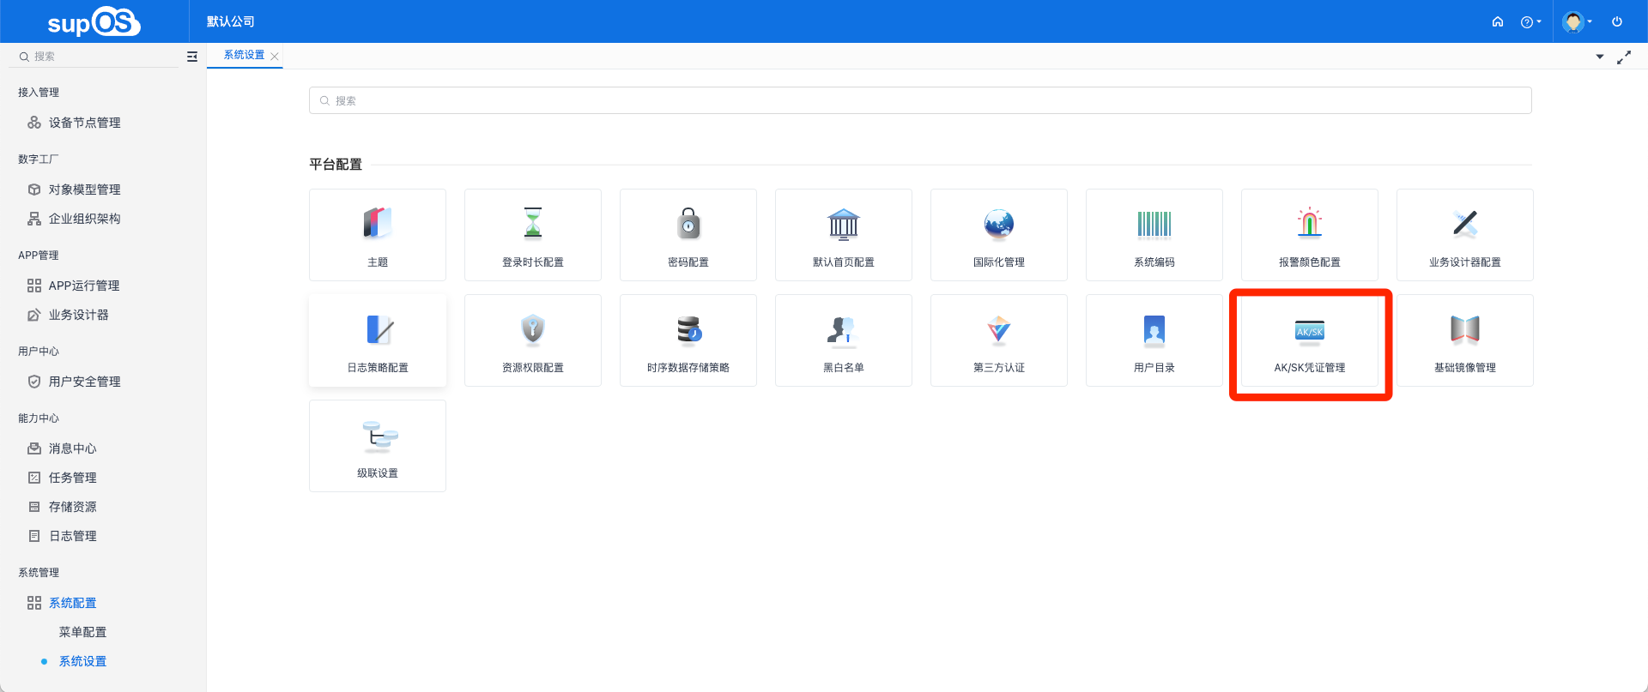Image resolution: width=1648 pixels, height=692 pixels.
Task: Open 报警颜色配置 alarm icon
Action: (x=1309, y=224)
